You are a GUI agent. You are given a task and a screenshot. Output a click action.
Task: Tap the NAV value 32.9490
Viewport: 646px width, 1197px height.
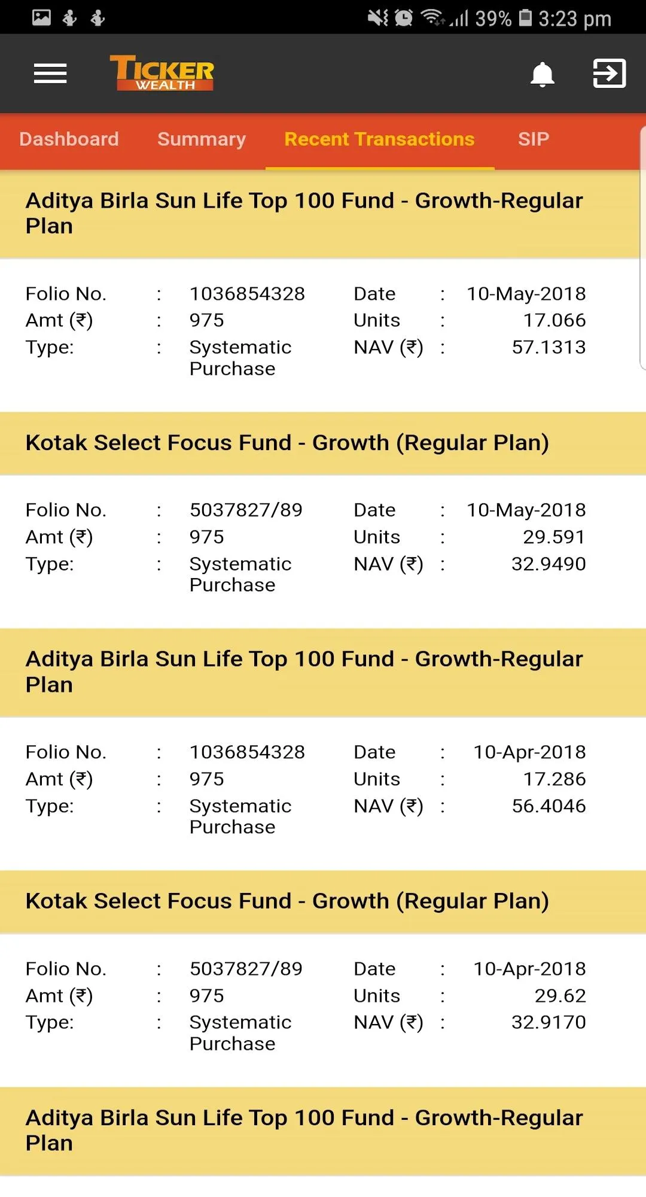[549, 564]
